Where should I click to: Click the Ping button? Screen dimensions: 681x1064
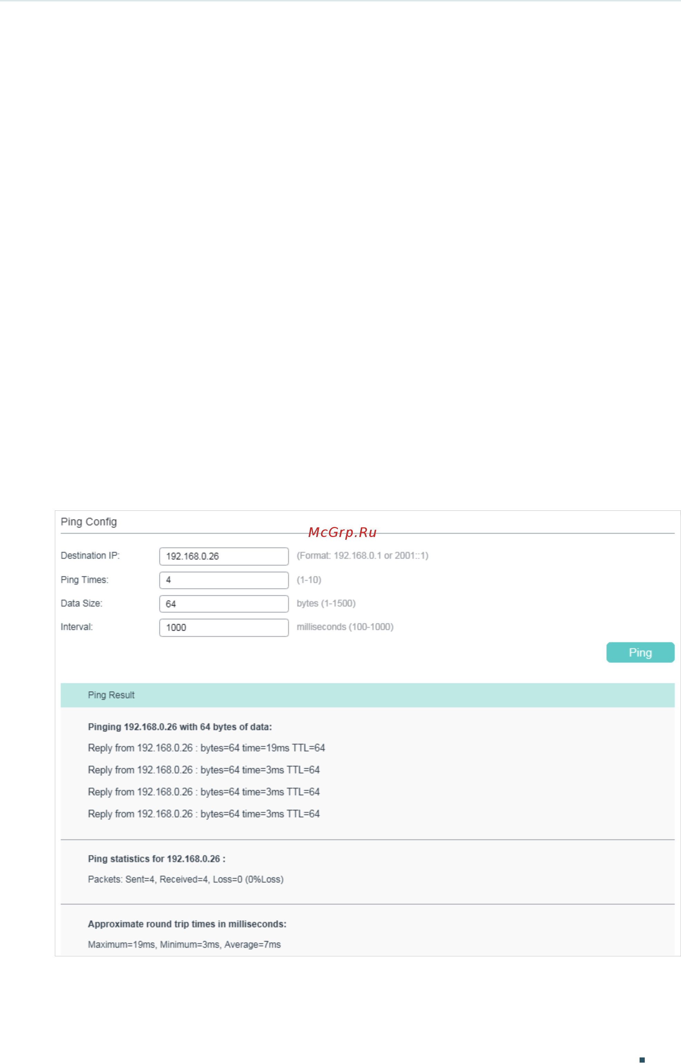[640, 652]
